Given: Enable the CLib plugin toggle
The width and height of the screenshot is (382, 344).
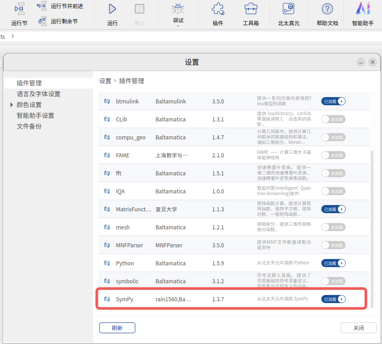Looking at the screenshot, I should [x=333, y=119].
